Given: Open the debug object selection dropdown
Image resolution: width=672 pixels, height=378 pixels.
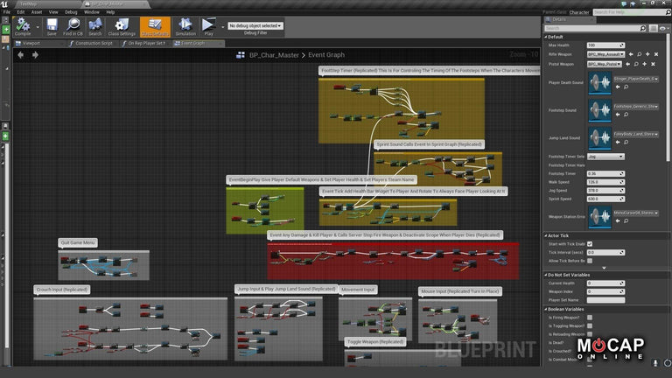Looking at the screenshot, I should click(256, 25).
